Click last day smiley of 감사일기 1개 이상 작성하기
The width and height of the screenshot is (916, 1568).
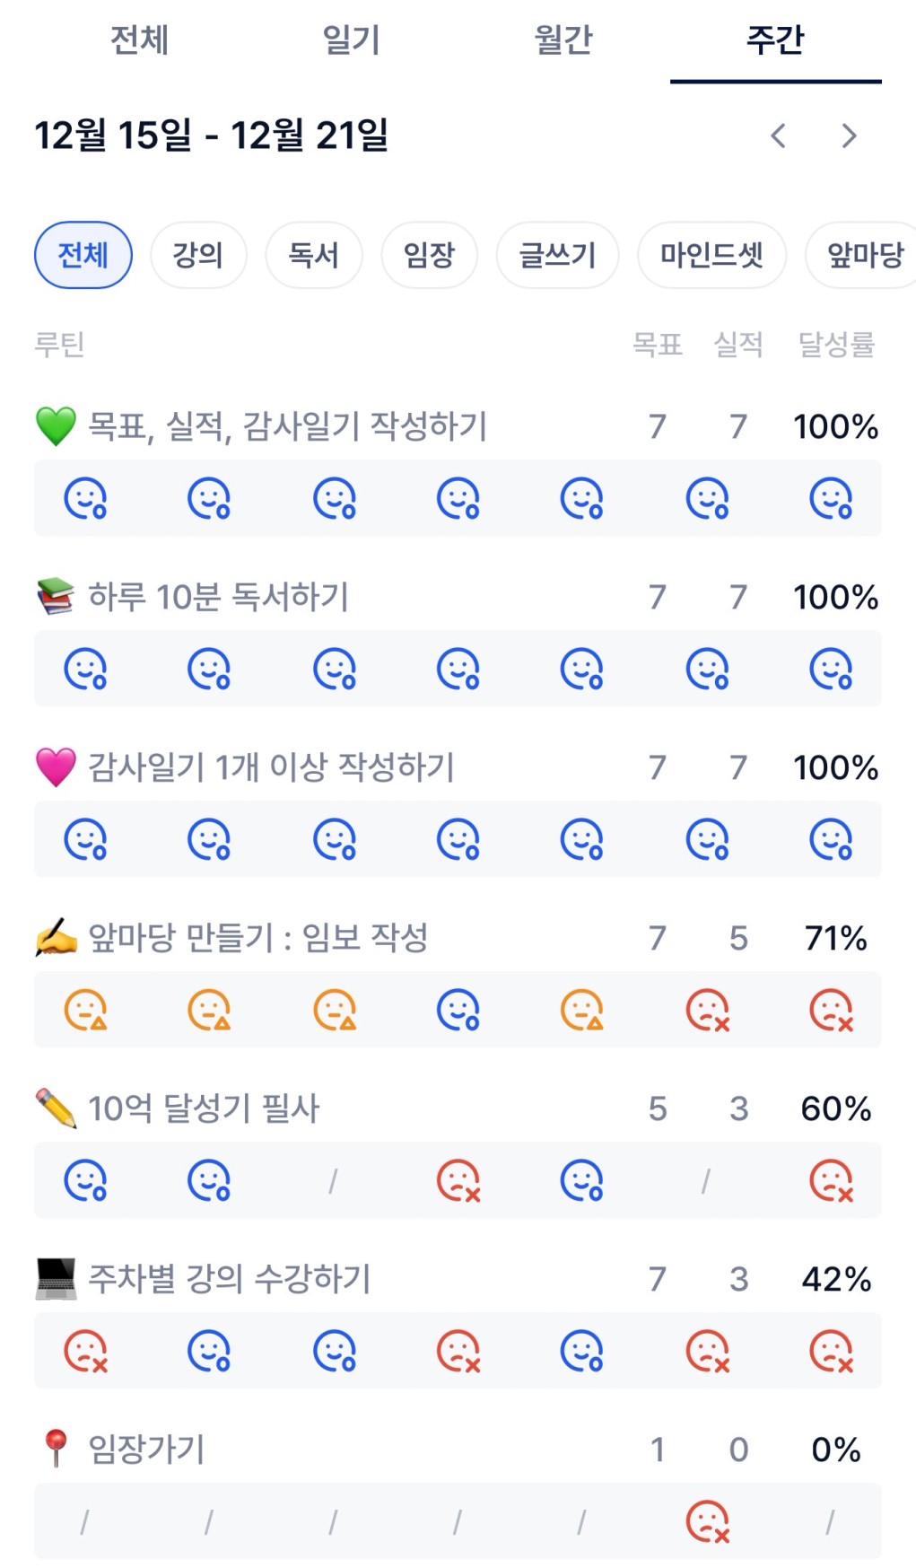[x=832, y=840]
